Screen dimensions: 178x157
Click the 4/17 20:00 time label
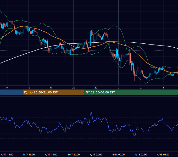[74, 154]
